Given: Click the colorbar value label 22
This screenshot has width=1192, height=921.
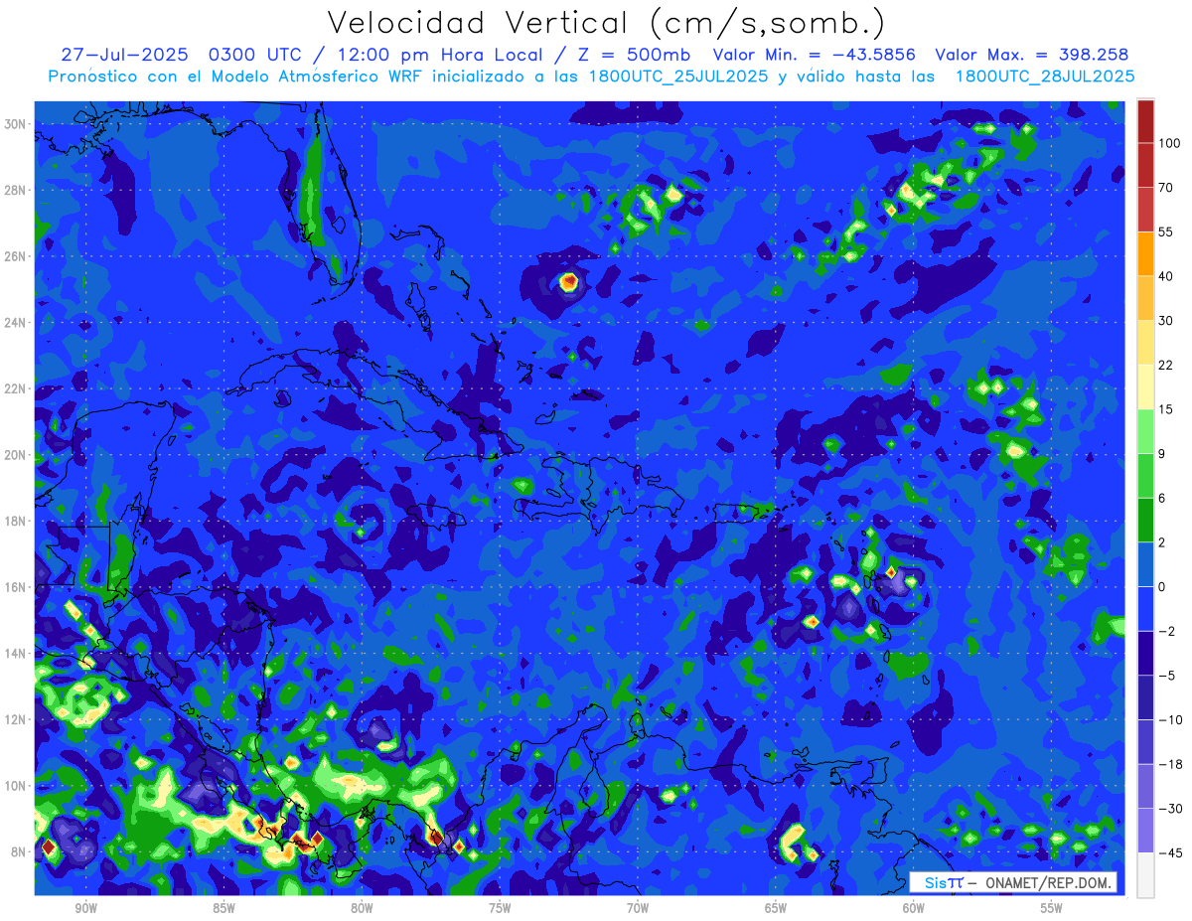Looking at the screenshot, I should click(1166, 365).
